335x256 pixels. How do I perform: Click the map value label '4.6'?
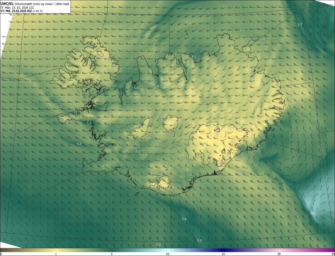(x=136, y=88)
